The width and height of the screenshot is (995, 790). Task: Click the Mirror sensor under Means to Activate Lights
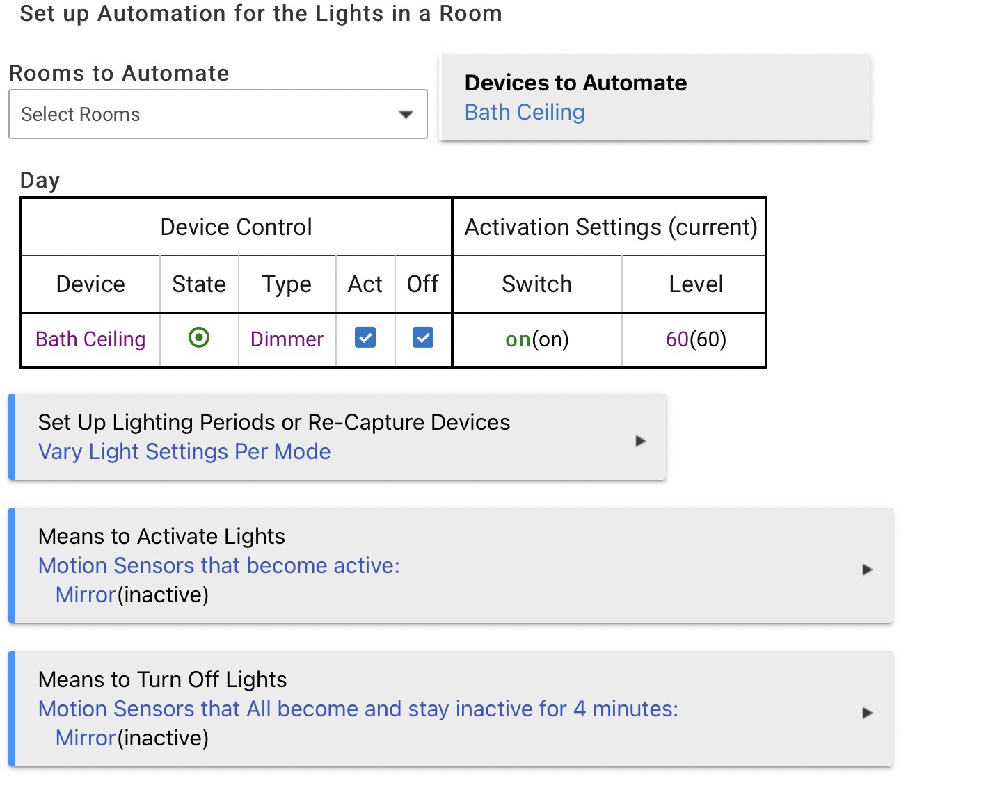click(x=86, y=595)
